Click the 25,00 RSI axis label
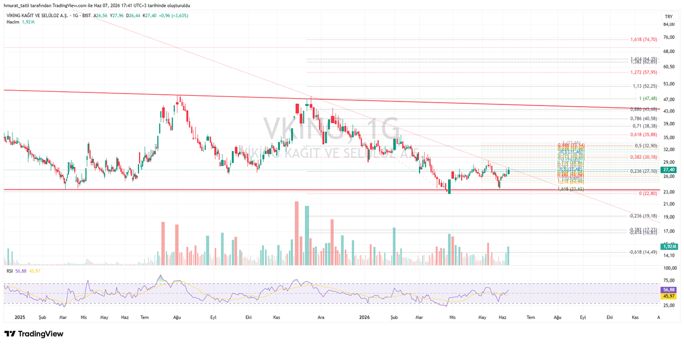The width and height of the screenshot is (684, 345). pos(669,306)
